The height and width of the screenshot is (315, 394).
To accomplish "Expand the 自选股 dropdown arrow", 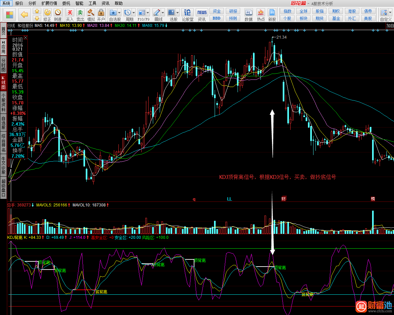I will pyautogui.click(x=119, y=13).
